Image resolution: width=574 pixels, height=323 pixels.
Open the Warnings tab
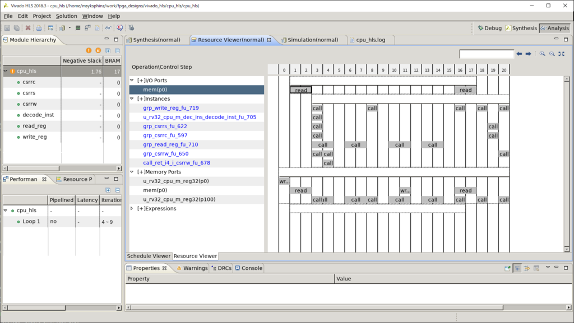(x=192, y=268)
